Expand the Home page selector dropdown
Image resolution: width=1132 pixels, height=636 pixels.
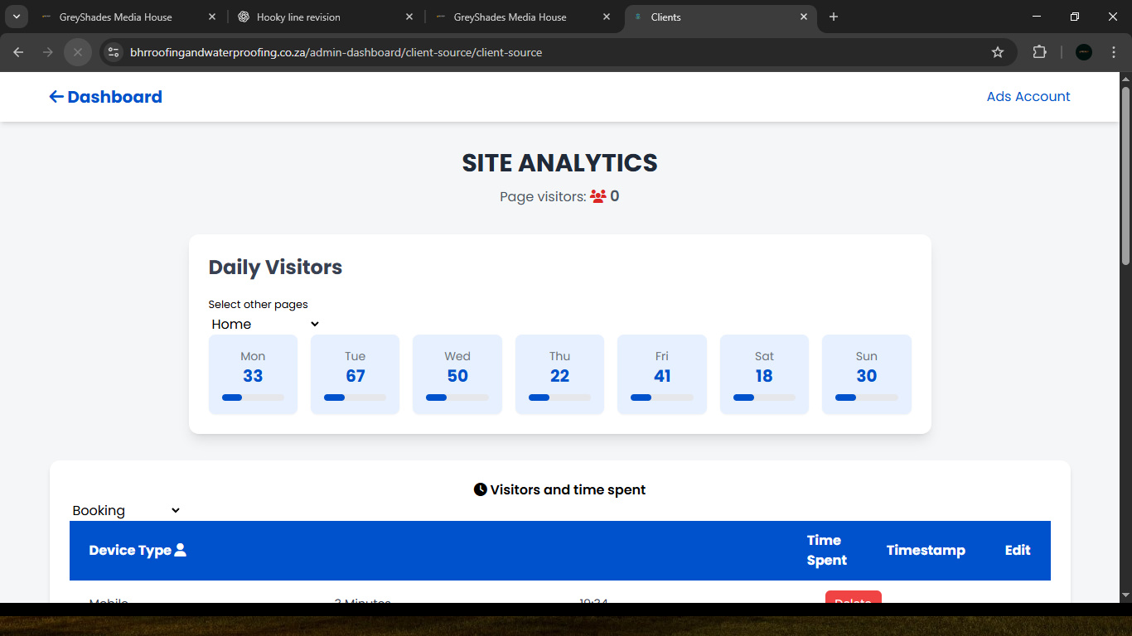[264, 325]
